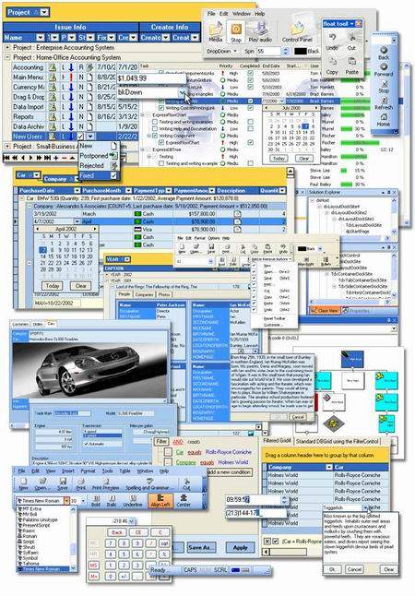Open the Table menu in blue menu bar
Viewport: 415px width, 596px height.
click(x=125, y=471)
